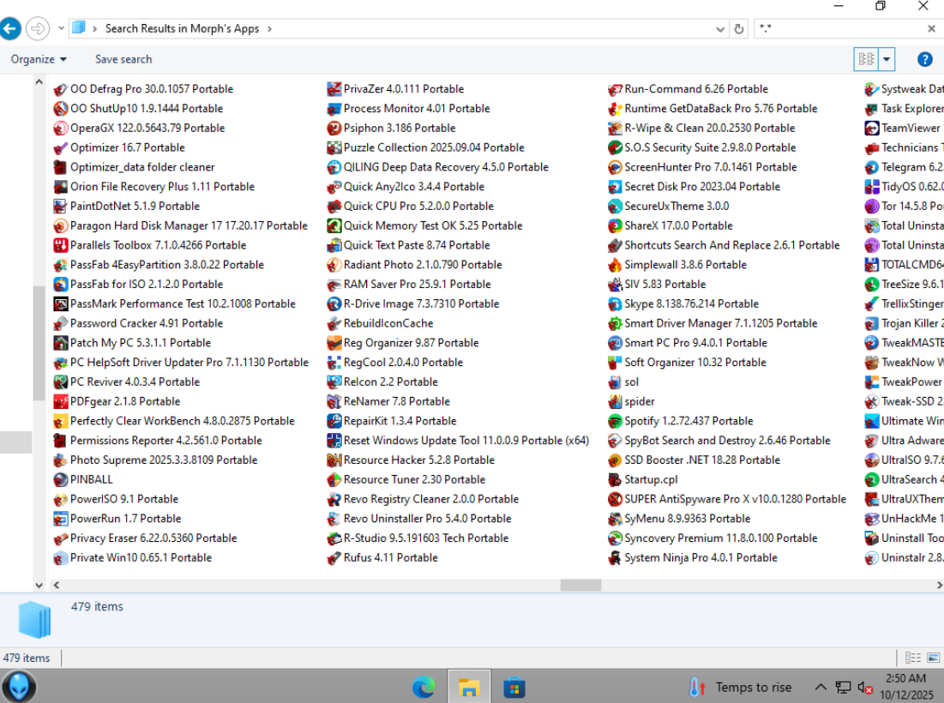Open Microsoft Store from taskbar
The image size is (944, 703).
(514, 688)
